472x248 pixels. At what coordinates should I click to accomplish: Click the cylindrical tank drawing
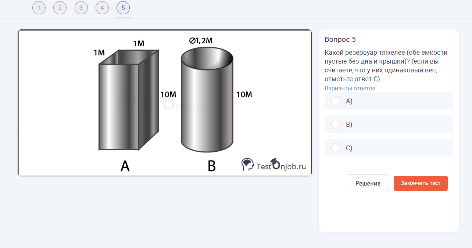click(x=207, y=100)
